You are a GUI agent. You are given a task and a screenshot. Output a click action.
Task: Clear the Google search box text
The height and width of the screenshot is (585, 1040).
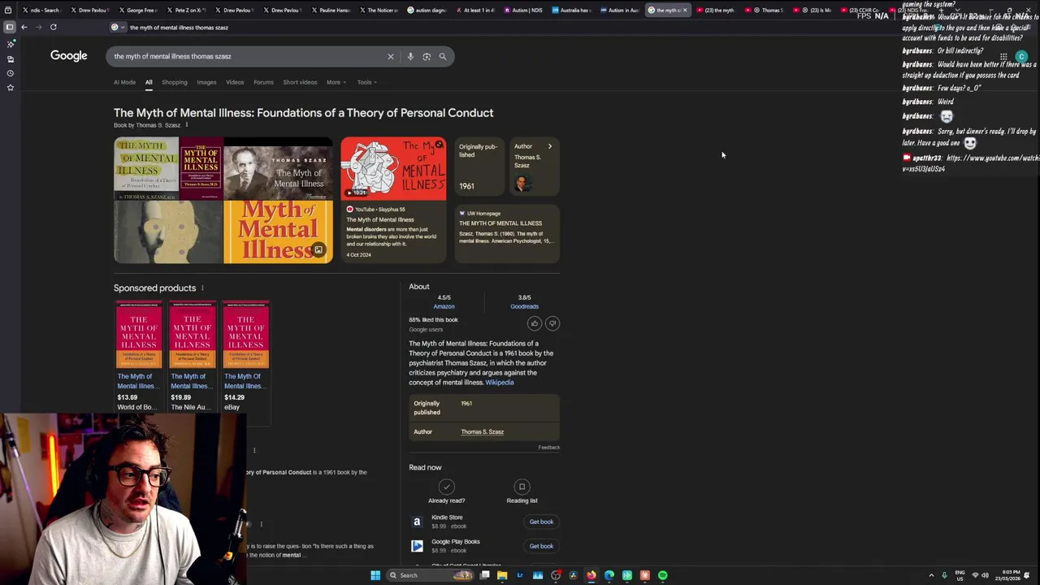390,57
